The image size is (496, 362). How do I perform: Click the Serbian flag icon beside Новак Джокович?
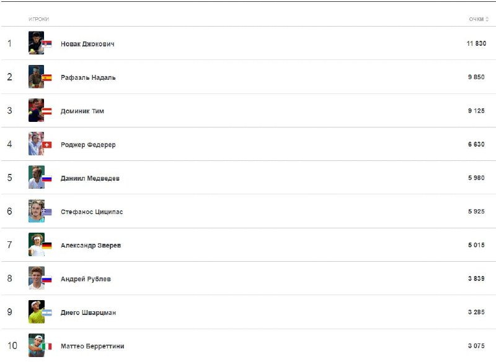[47, 45]
